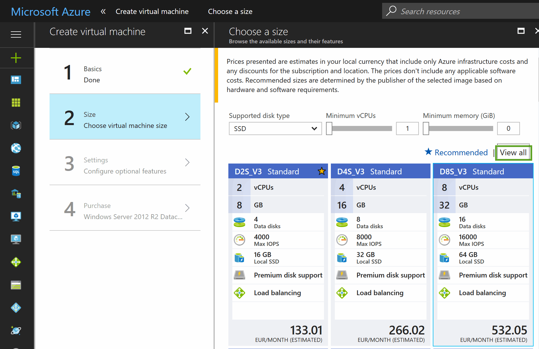Viewport: 539px width, 349px height.
Task: Expand Settings step chevron arrow
Action: 187,162
